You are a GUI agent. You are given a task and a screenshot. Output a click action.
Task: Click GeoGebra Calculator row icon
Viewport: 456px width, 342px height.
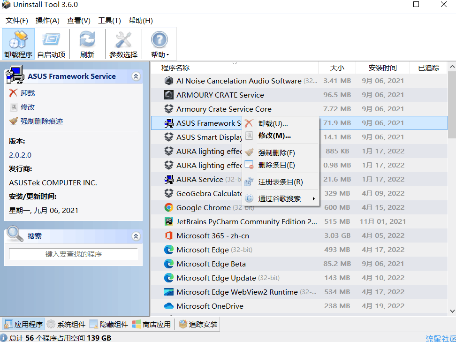(x=169, y=193)
